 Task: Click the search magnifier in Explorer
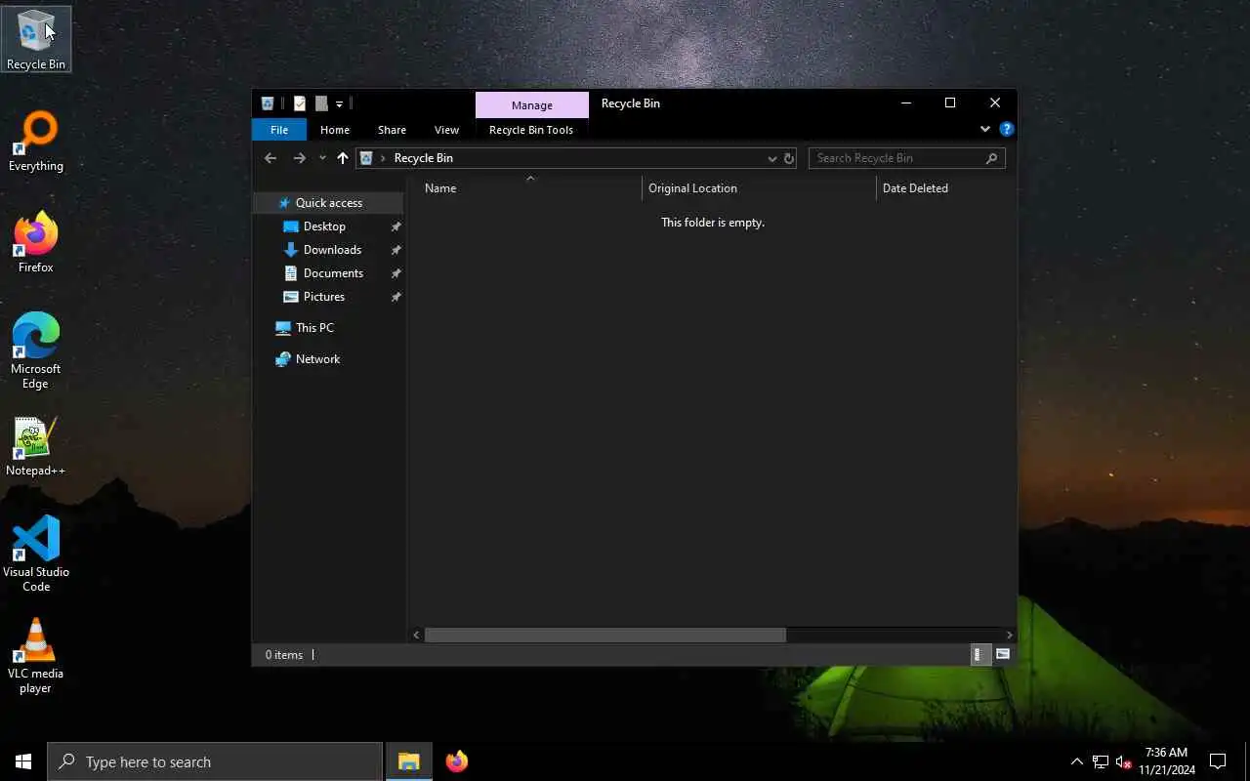click(x=991, y=158)
